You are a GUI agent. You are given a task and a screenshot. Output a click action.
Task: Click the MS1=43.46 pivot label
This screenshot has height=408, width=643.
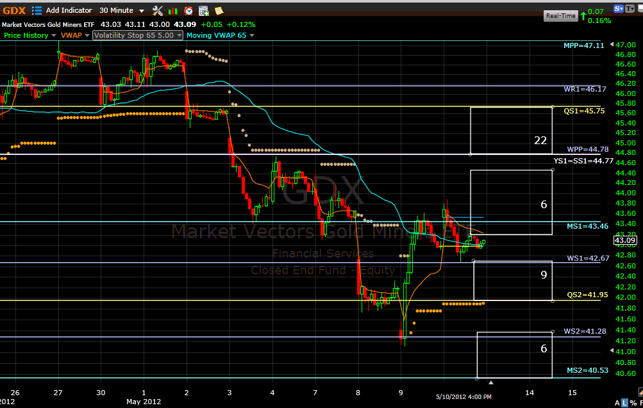coord(588,225)
